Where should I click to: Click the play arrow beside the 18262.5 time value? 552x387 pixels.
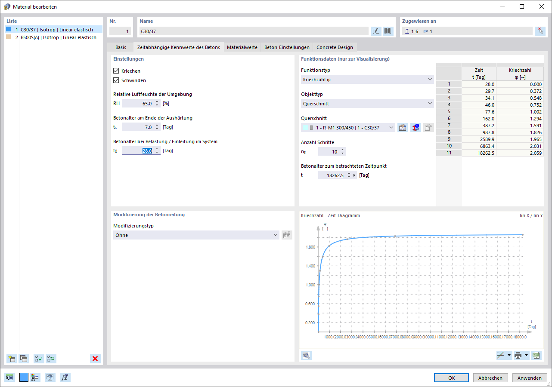[354, 175]
